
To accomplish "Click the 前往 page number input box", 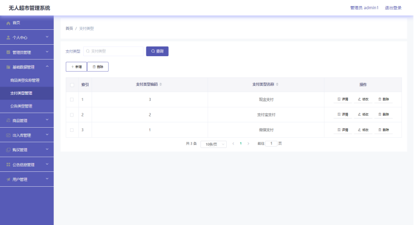I will [x=271, y=144].
